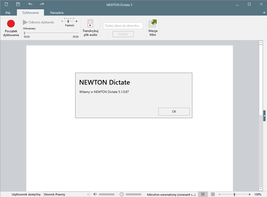Increase Prędkość with the plus button
The width and height of the screenshot is (267, 197).
(77, 21)
